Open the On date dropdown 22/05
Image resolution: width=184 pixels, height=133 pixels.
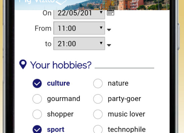click(x=79, y=15)
